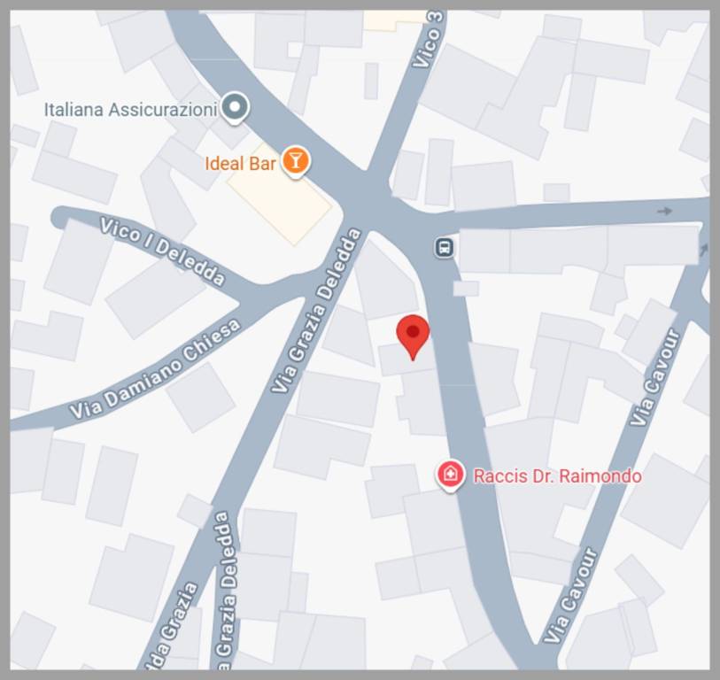The height and width of the screenshot is (680, 720).
Task: Click the bus stop icon
Action: click(444, 248)
